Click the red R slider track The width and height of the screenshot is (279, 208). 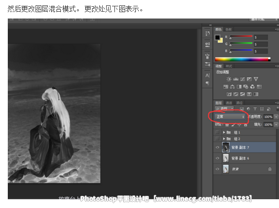(241, 36)
